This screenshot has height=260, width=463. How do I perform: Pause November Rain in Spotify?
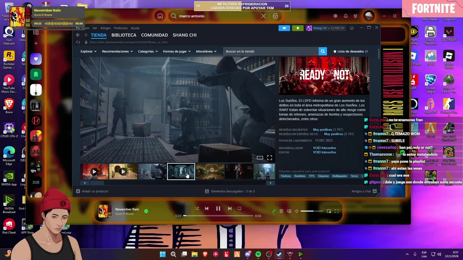click(218, 208)
